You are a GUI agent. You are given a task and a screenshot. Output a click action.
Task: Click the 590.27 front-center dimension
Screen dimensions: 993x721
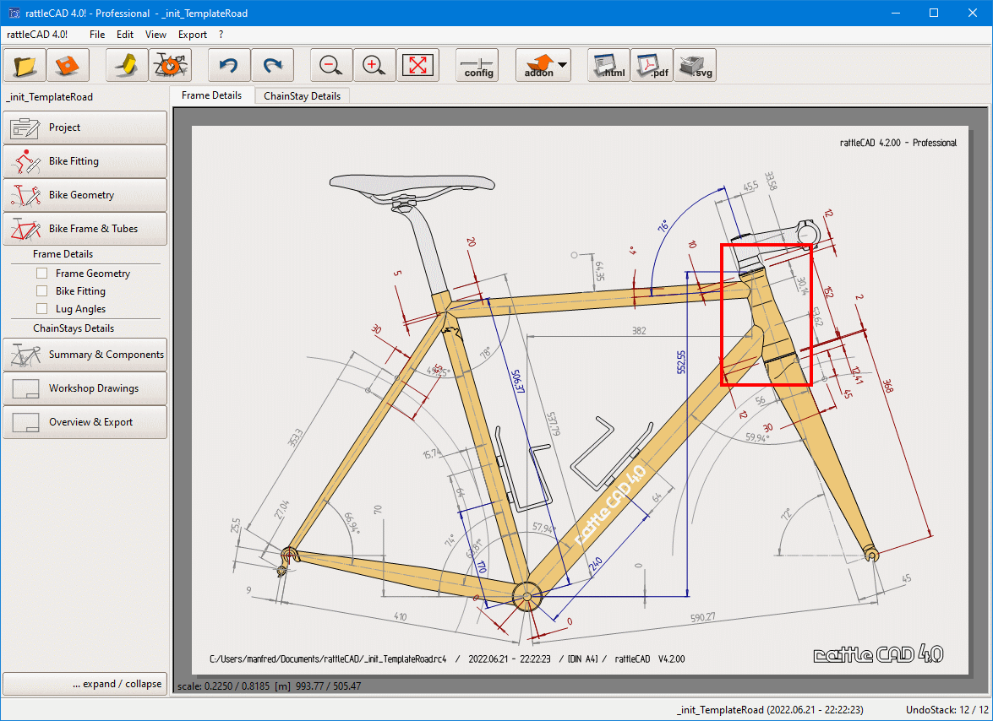tap(703, 617)
